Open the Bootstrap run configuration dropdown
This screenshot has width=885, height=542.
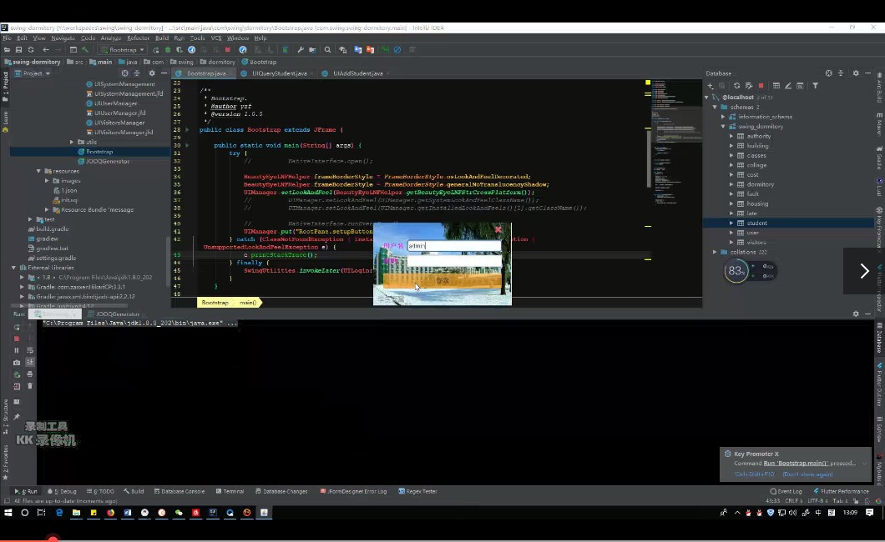(123, 49)
